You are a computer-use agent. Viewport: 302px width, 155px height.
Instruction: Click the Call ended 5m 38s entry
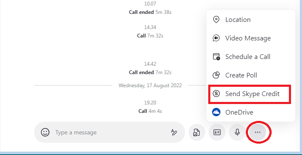point(150,12)
